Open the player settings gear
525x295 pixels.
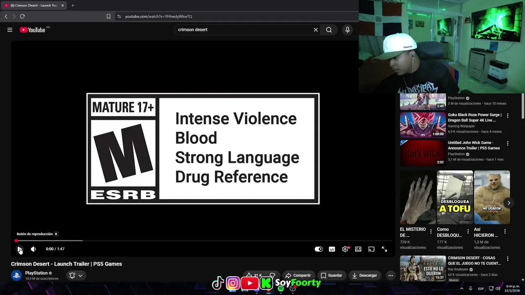coord(345,249)
